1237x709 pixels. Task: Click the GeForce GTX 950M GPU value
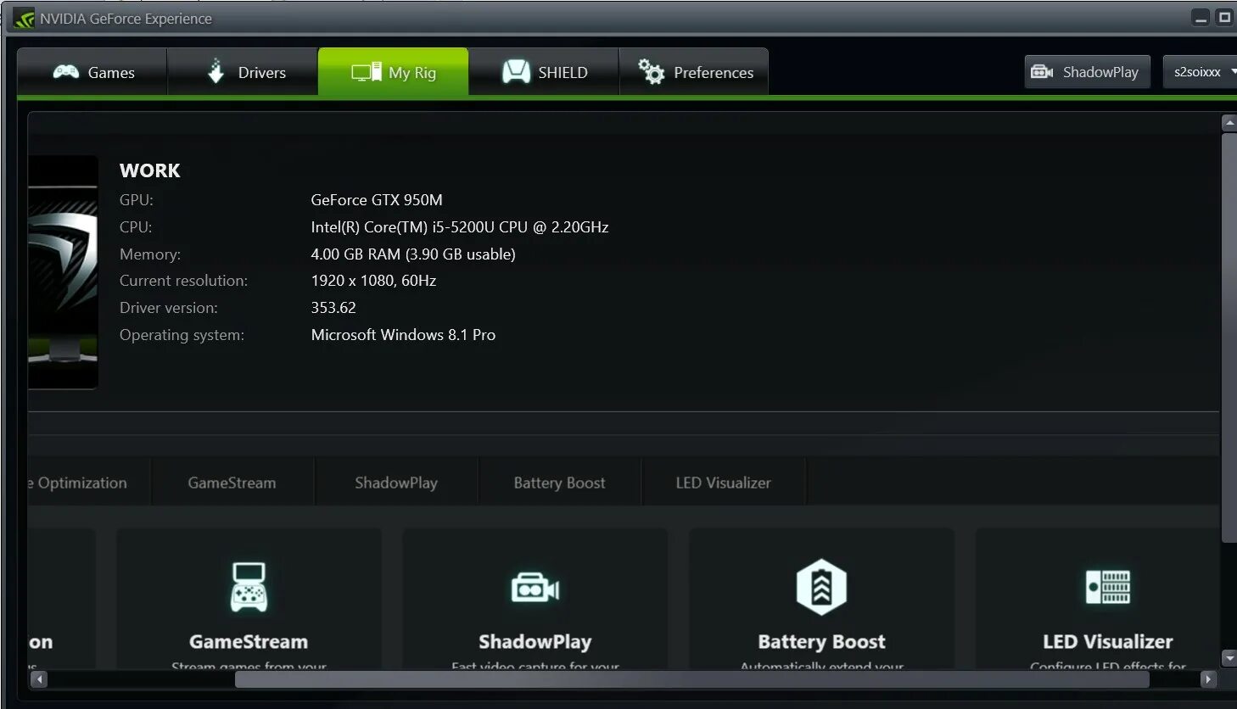[x=377, y=200]
